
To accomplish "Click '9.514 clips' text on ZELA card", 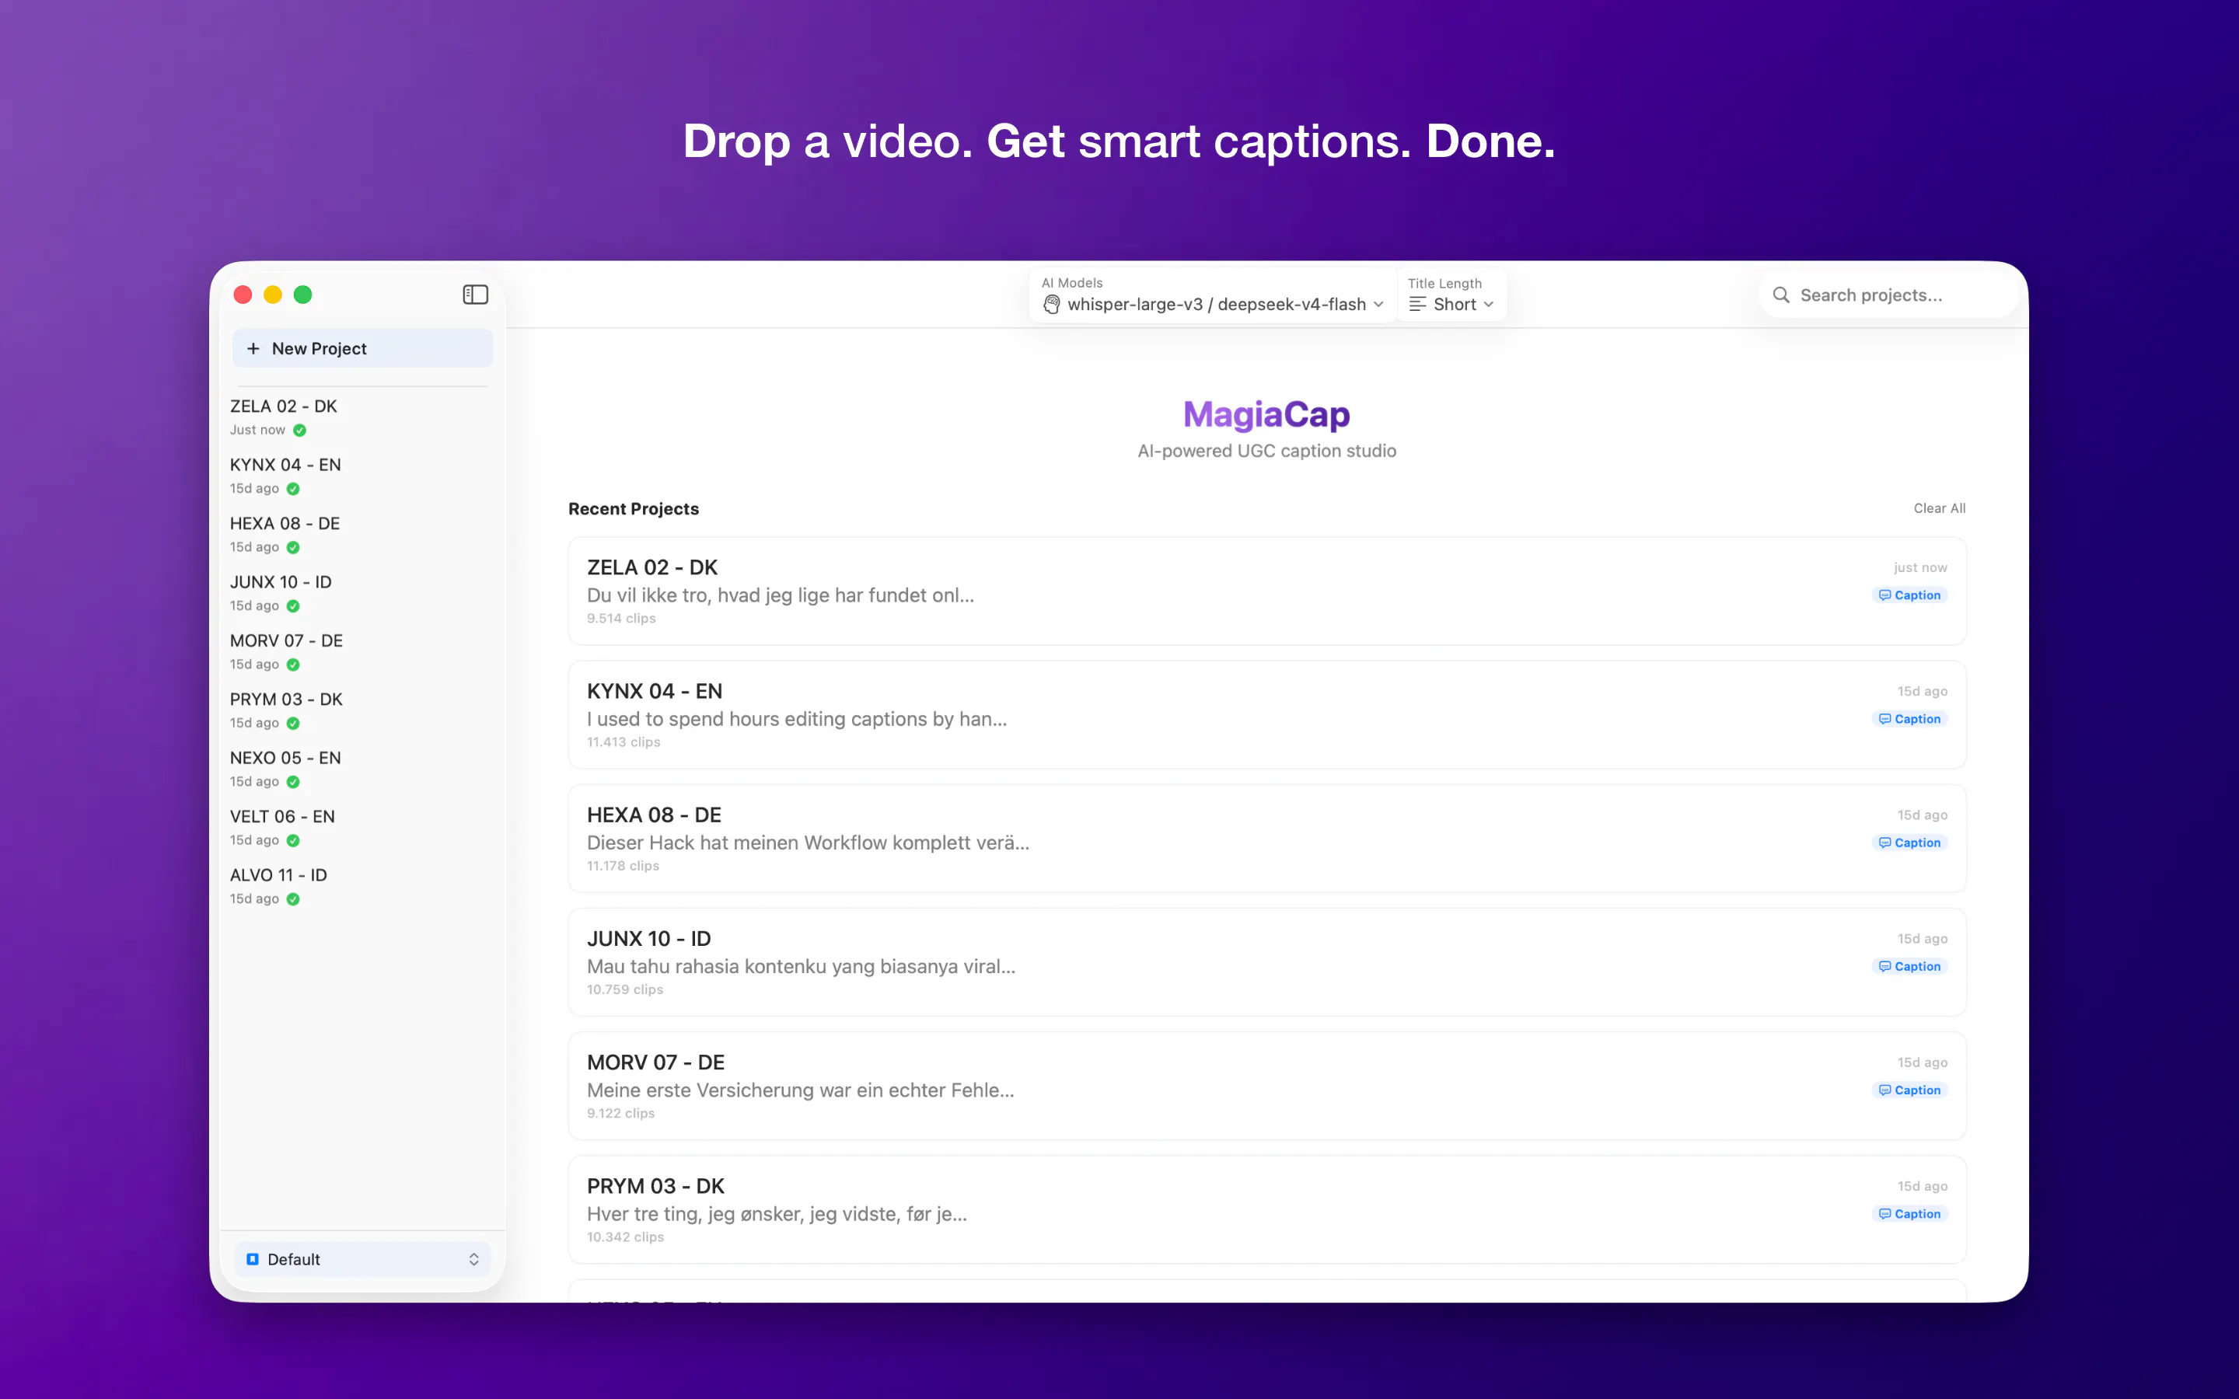I will [621, 618].
